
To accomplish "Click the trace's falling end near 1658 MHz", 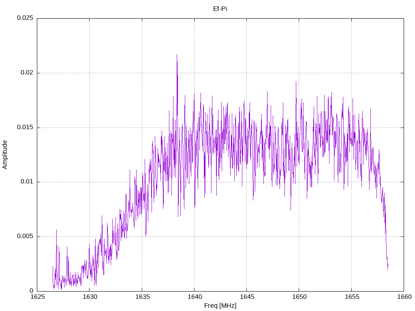I will (x=387, y=268).
